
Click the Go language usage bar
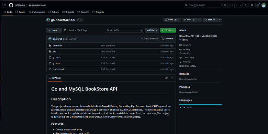(201, 105)
